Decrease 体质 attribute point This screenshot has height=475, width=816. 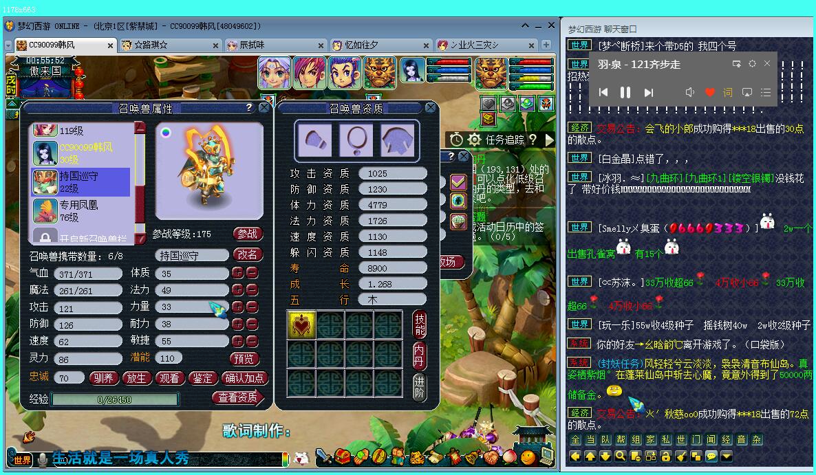coord(252,272)
